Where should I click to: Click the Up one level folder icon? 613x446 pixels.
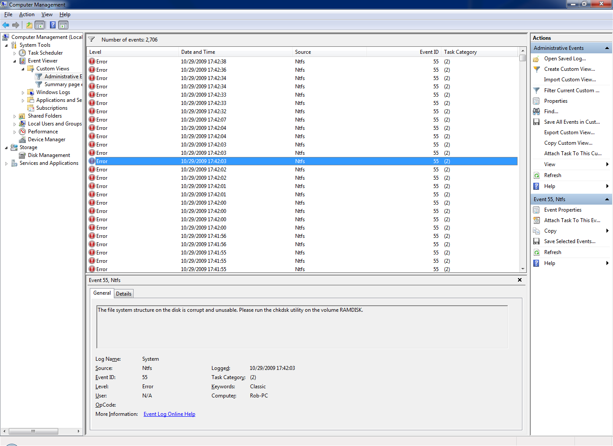29,25
